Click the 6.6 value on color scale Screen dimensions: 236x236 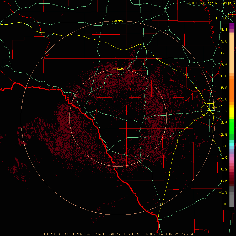(x=224, y=76)
